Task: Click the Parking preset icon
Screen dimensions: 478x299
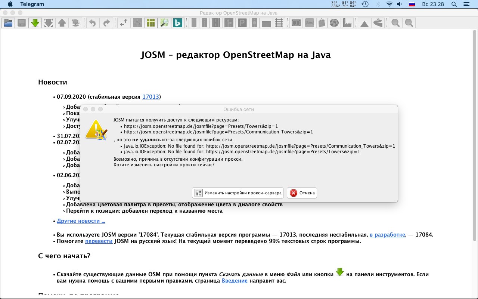Action: 242,23
